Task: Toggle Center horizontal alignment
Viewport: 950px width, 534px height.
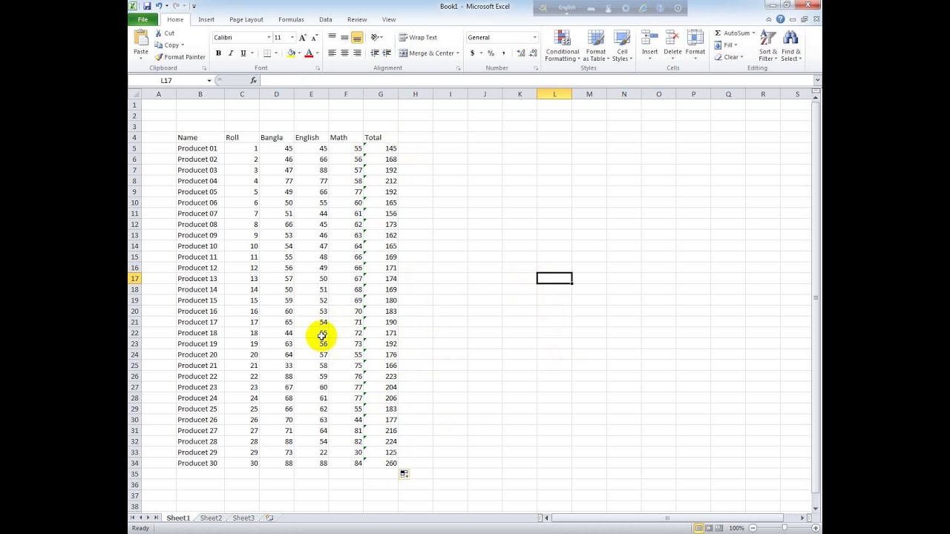Action: tap(344, 53)
